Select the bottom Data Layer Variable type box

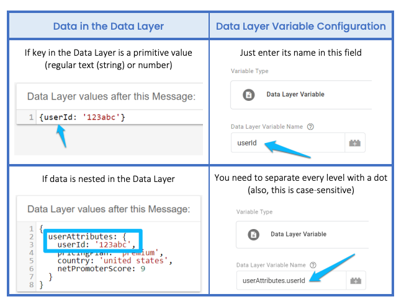(302, 235)
